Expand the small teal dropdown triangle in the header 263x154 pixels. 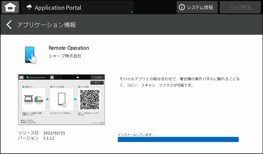point(132,12)
